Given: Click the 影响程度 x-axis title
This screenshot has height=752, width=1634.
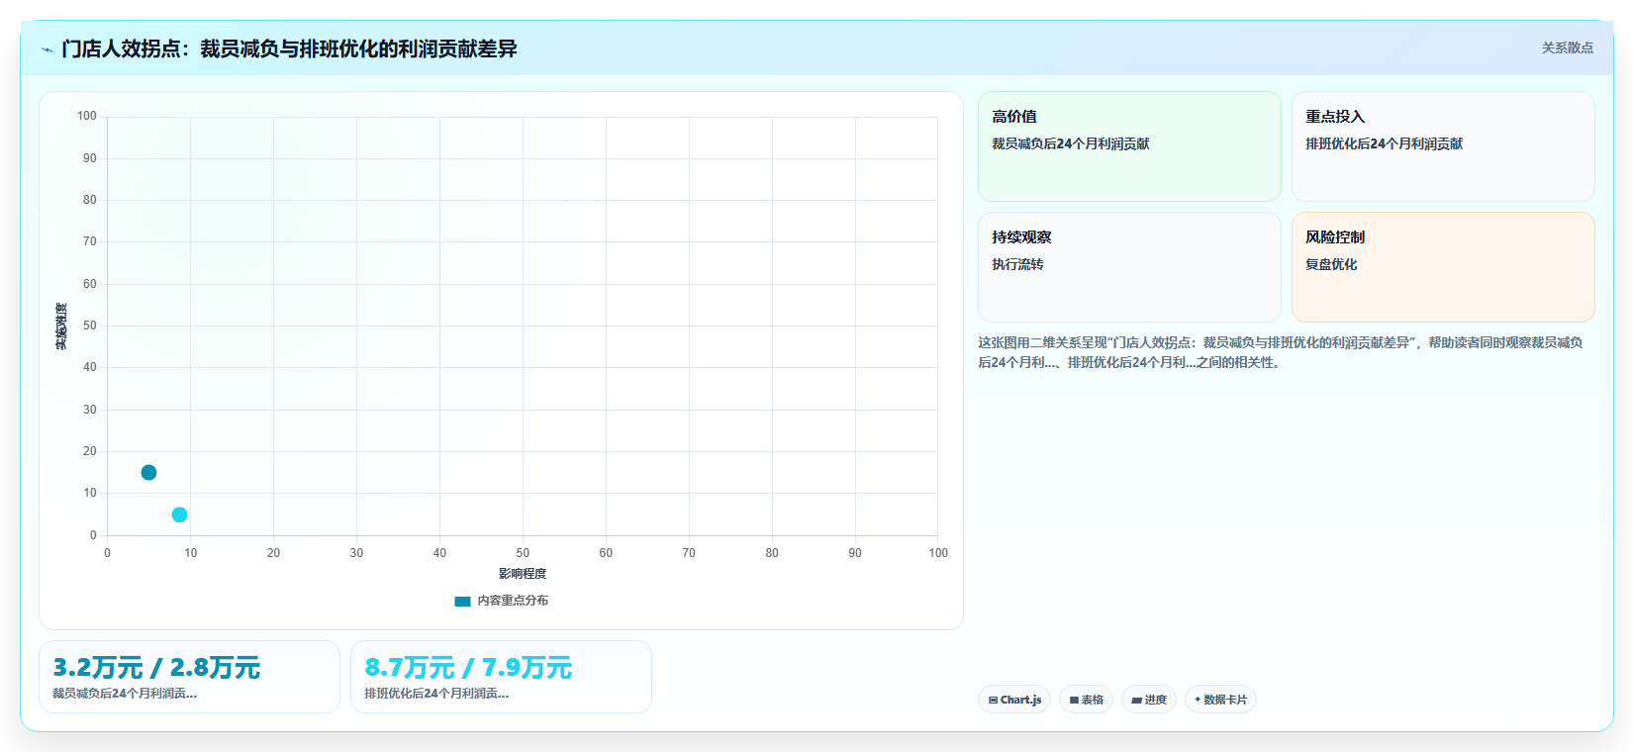Looking at the screenshot, I should coord(523,574).
